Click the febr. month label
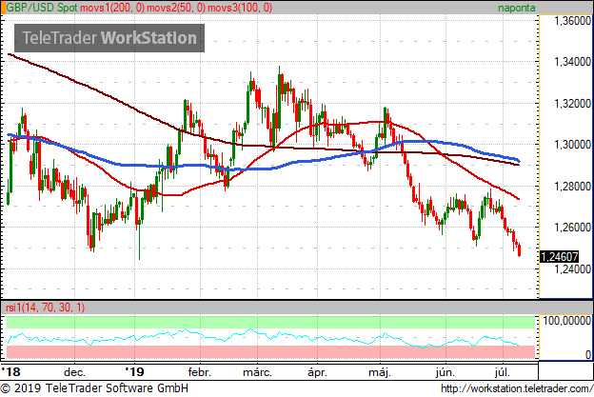 tap(199, 372)
